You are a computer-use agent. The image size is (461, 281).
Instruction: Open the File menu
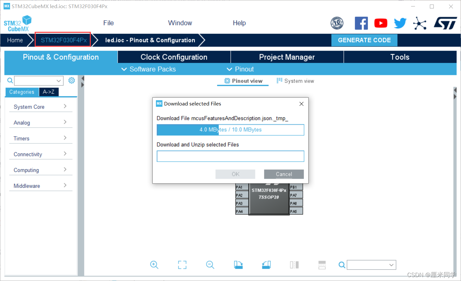coord(109,23)
